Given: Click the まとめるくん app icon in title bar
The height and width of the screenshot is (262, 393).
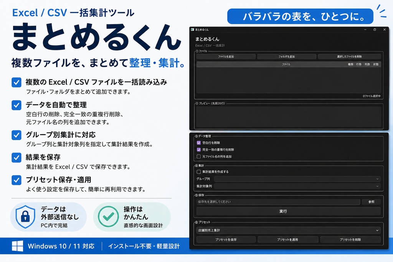Looking at the screenshot, I should pyautogui.click(x=193, y=30).
